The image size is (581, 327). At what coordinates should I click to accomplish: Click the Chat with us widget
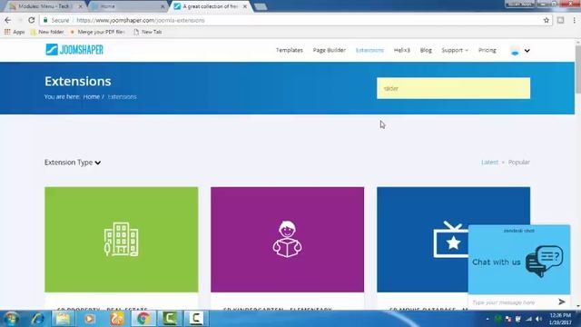pos(518,262)
